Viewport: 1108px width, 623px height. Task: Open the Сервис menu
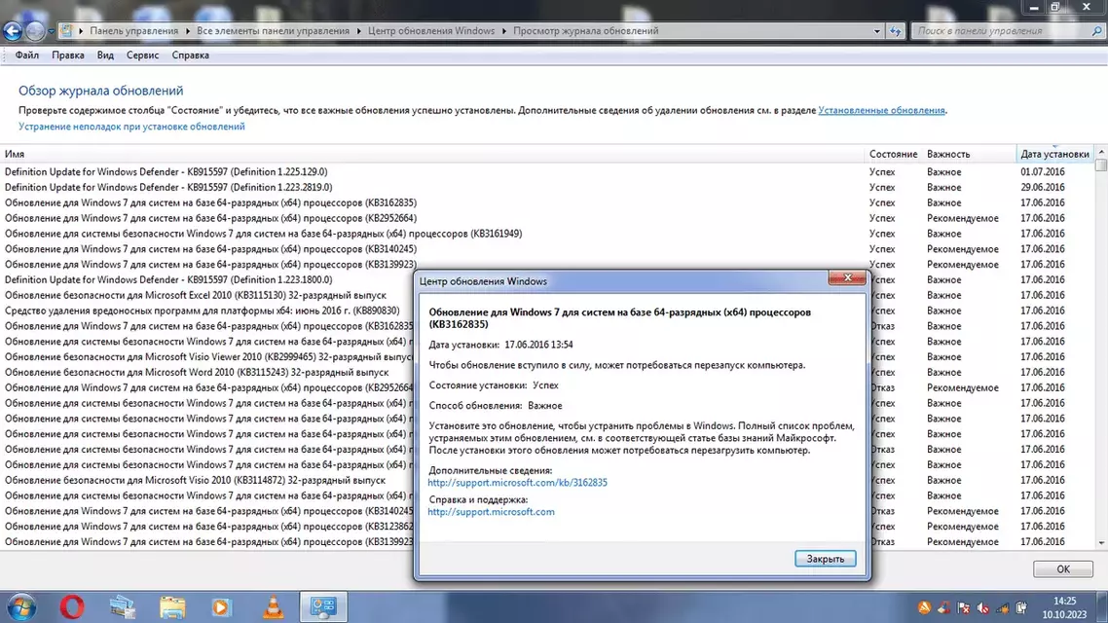tap(143, 55)
